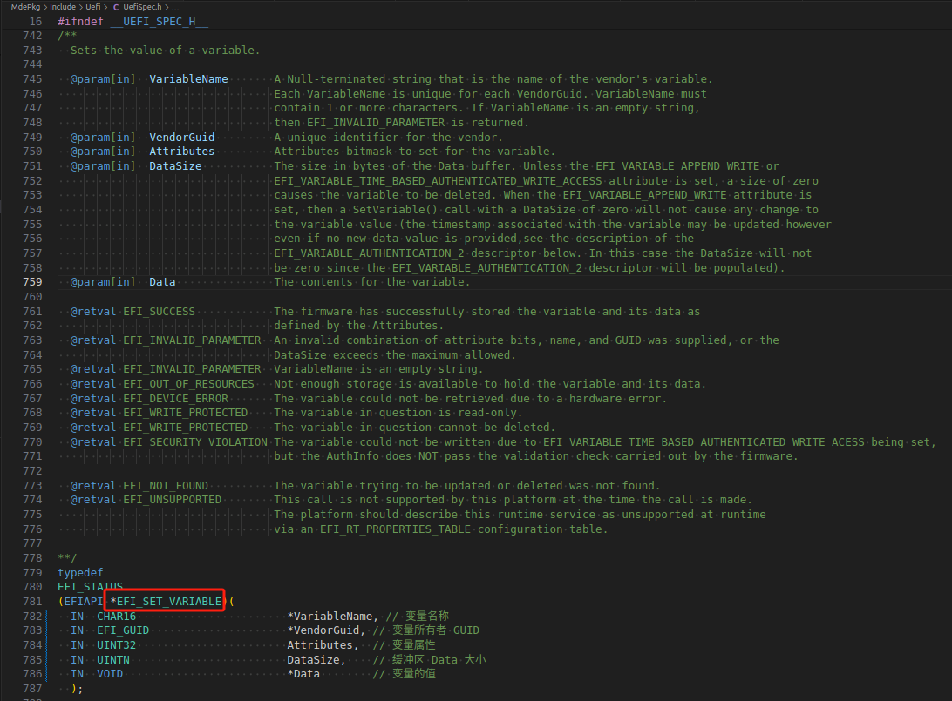Screen dimensions: 952x701
Task: Open the Include breadcrumb dropdown
Action: pos(62,6)
